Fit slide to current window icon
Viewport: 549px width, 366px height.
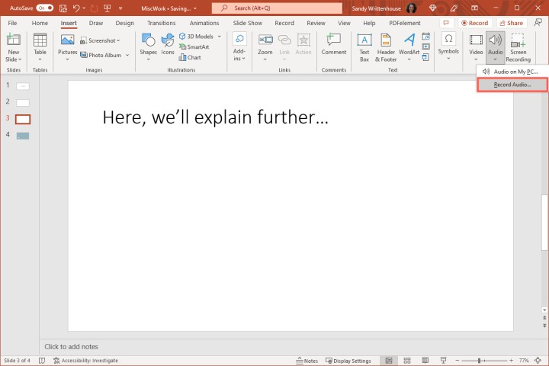click(538, 361)
